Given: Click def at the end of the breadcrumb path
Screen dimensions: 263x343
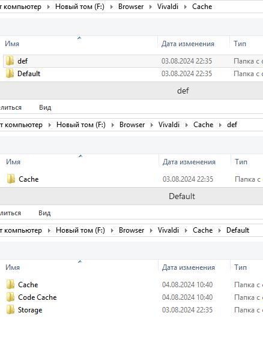Looking at the screenshot, I should click(x=232, y=125).
